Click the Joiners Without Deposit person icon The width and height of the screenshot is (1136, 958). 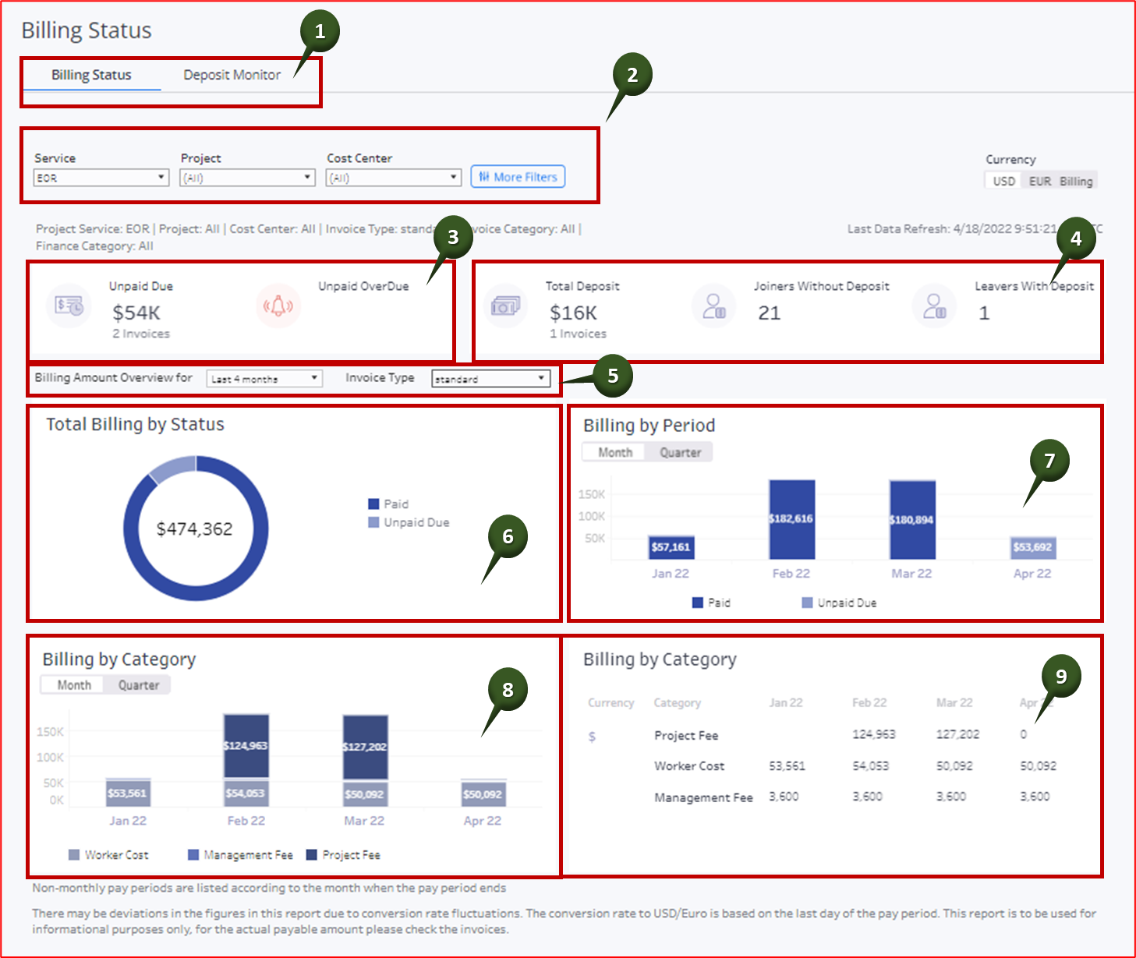[714, 306]
